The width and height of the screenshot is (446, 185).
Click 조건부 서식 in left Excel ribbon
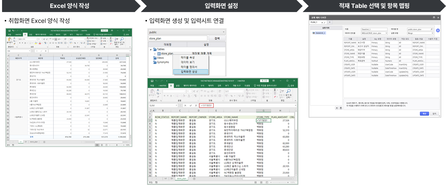(93, 38)
